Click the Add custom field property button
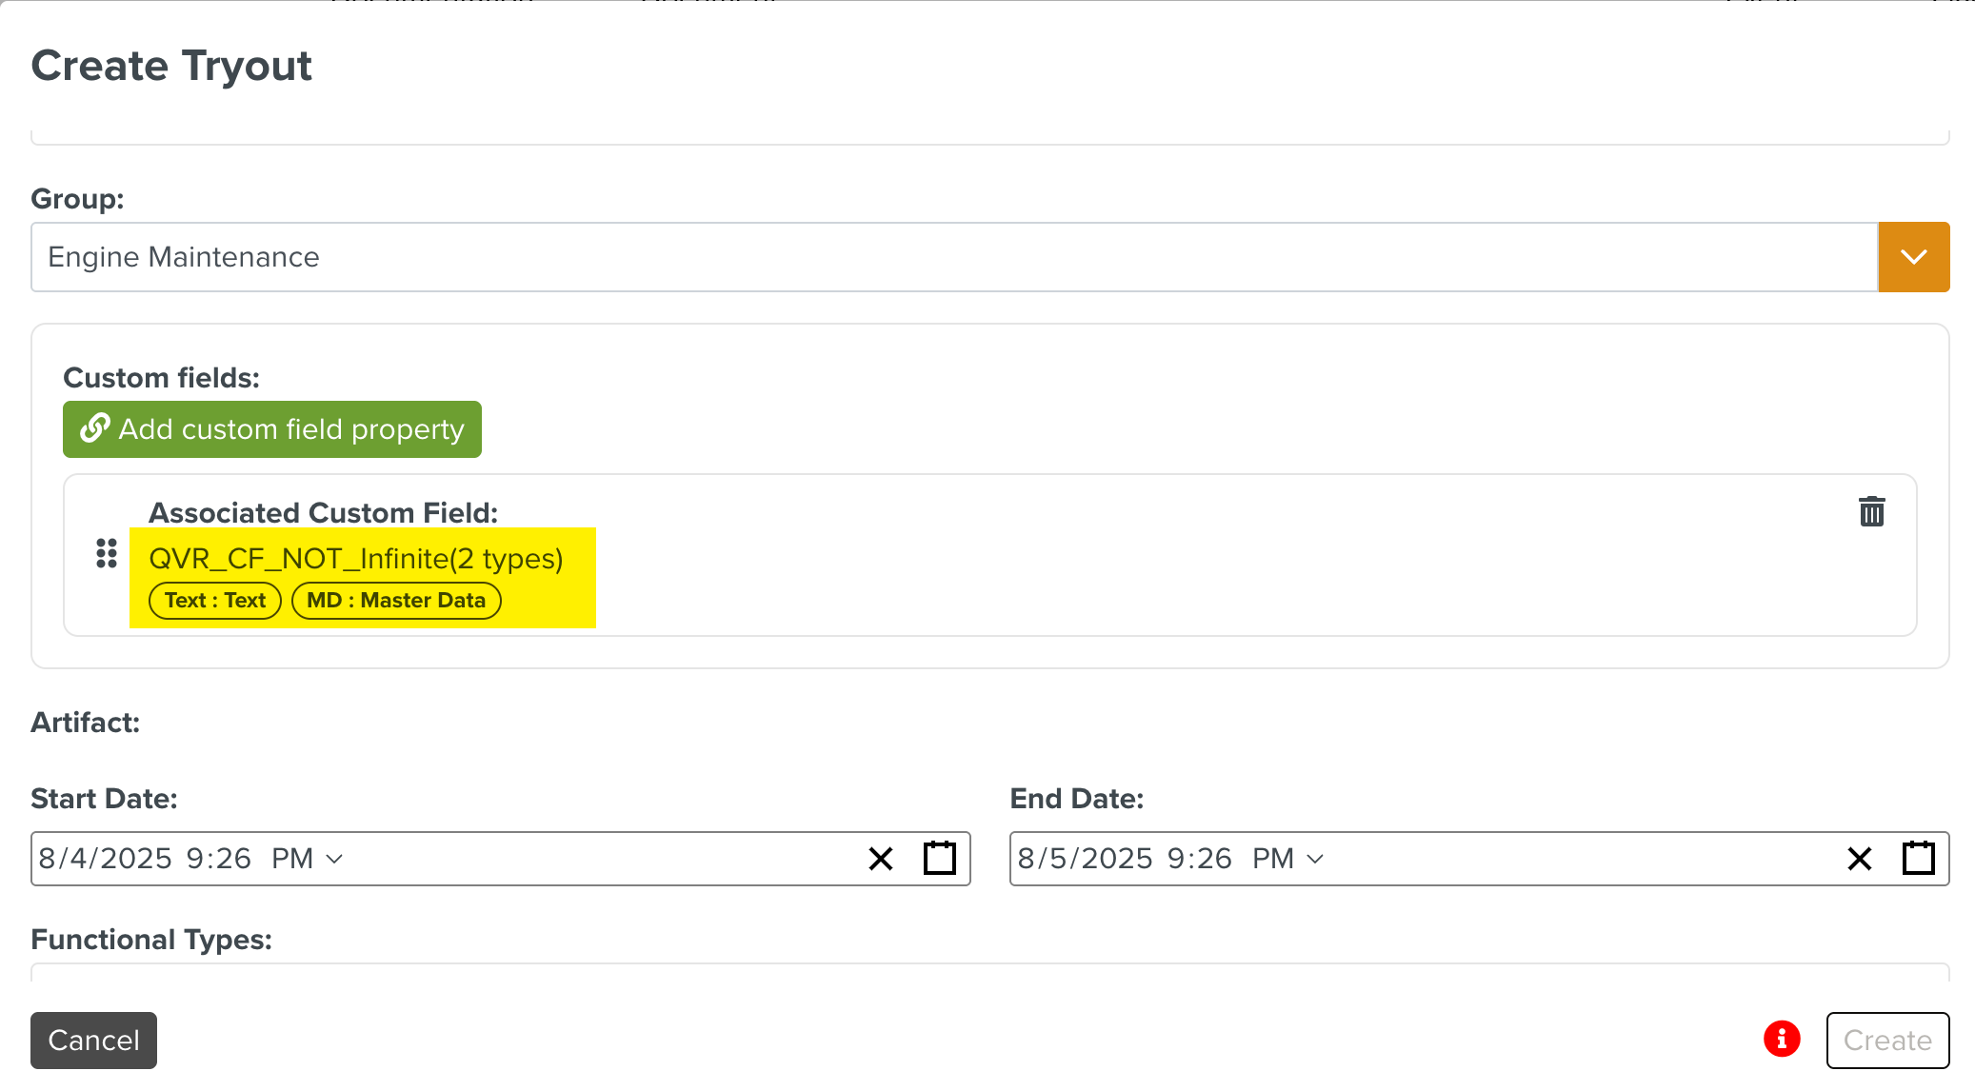Image resolution: width=1975 pixels, height=1091 pixels. coord(272,429)
